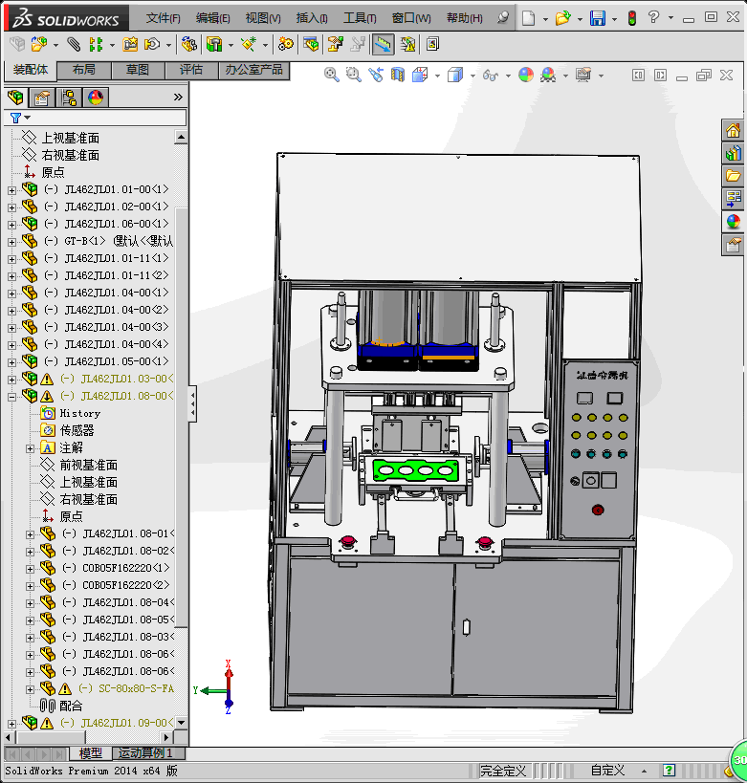This screenshot has width=747, height=783.
Task: Open the Appearances color ball in task pane
Action: coord(733,222)
